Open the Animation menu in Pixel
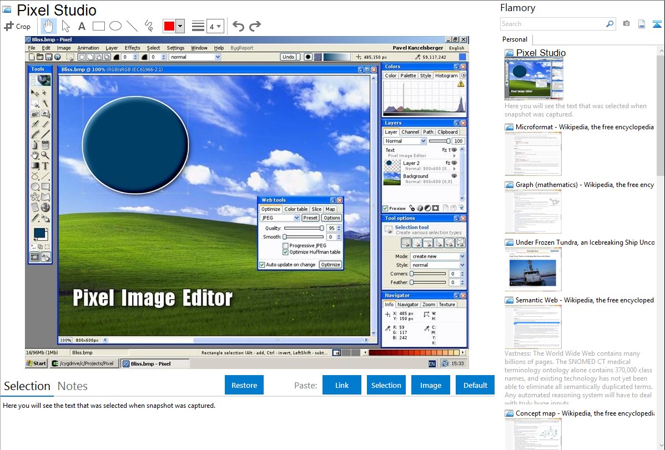The width and height of the screenshot is (665, 450). pyautogui.click(x=88, y=48)
